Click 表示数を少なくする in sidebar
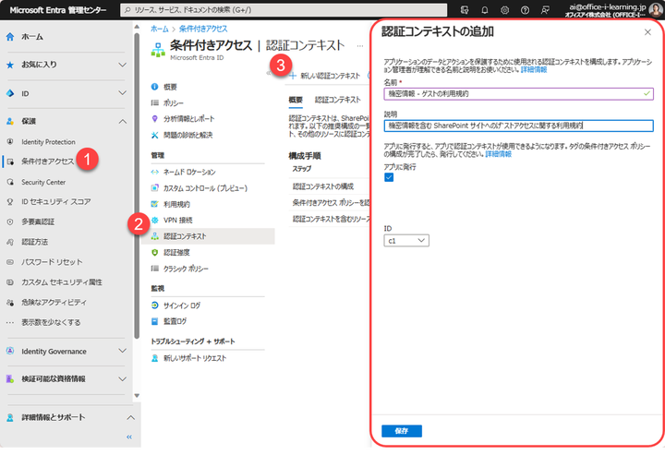Viewport: 665px width, 455px height. [x=51, y=322]
